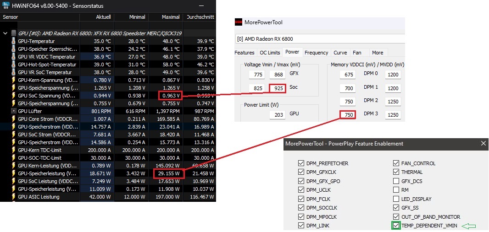Screen dimensions: 489x232
Task: Toggle the DPM_SOCCLK checkbox
Action: 301,208
